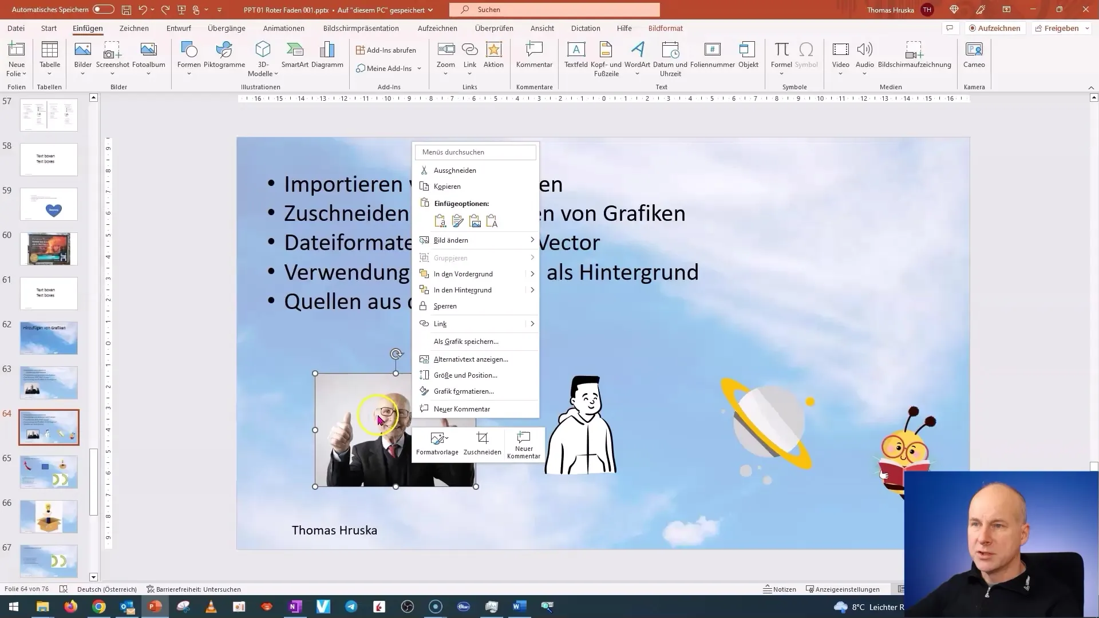Click Barrierefreiheit: Untersuchen status
Viewport: 1099px width, 618px height.
coord(193,589)
